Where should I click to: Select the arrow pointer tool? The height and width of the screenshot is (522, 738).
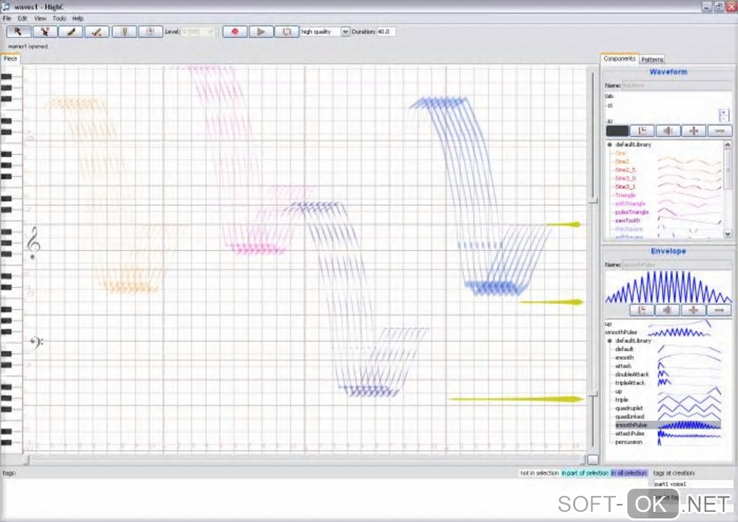(x=19, y=32)
